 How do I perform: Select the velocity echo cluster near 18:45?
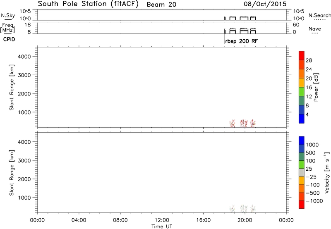click(232, 209)
